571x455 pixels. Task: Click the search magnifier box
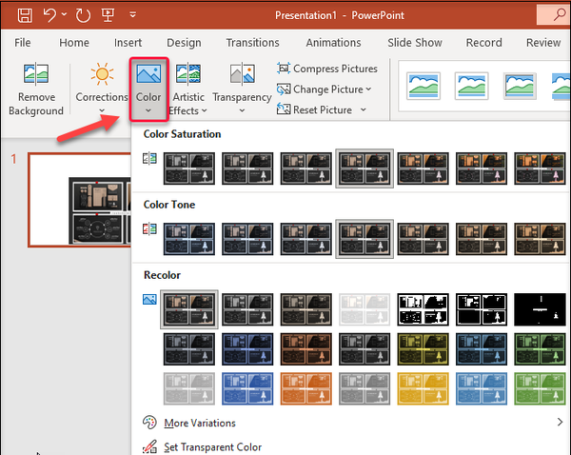(554, 15)
